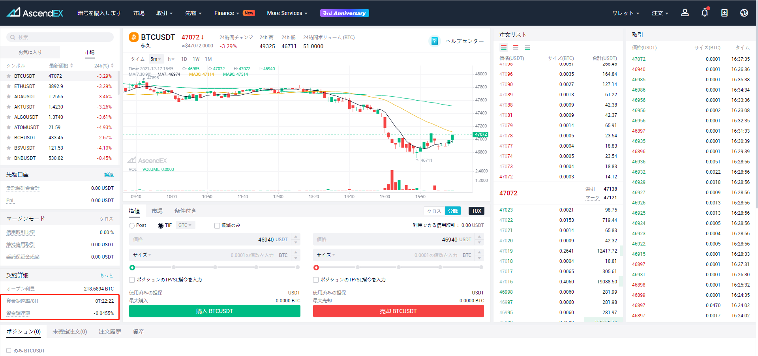Open the 10X leverage button

[477, 211]
